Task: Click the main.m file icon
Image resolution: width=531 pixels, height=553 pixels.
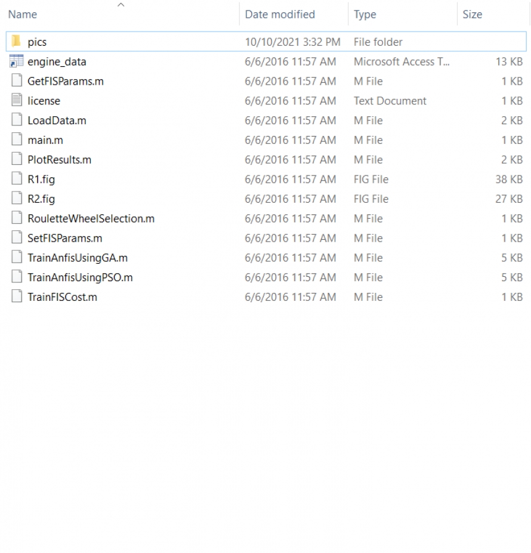Action: click(x=16, y=139)
